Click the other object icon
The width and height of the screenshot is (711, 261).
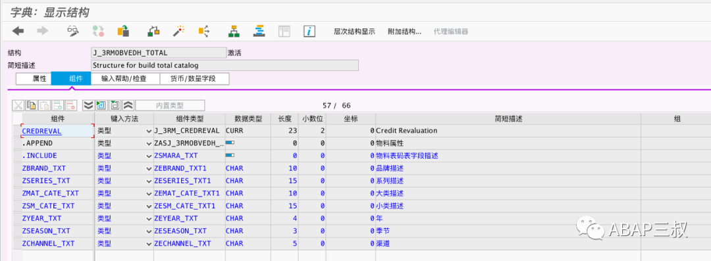[x=123, y=31]
